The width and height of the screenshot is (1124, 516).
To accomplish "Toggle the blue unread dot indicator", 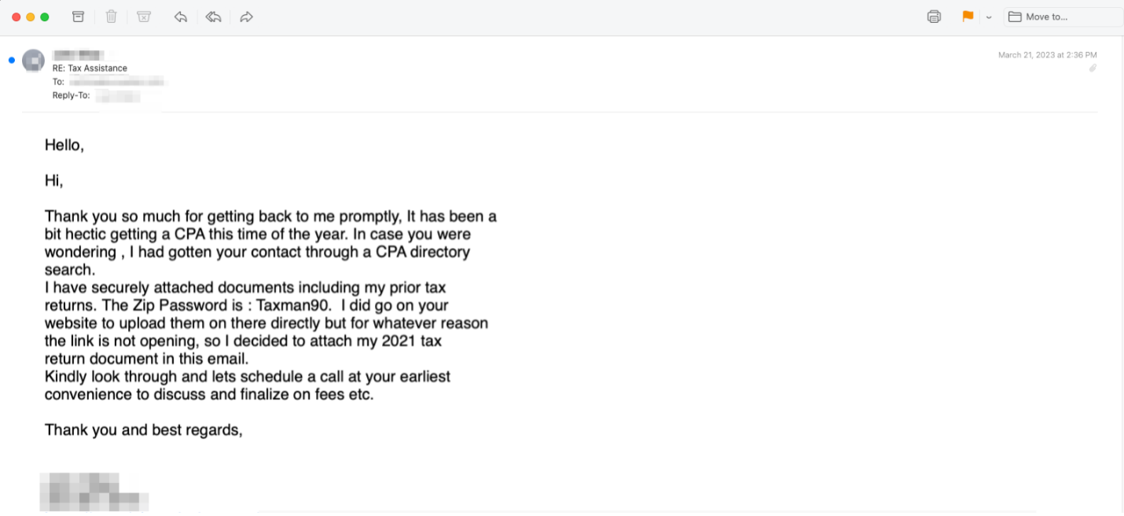I will pyautogui.click(x=12, y=60).
